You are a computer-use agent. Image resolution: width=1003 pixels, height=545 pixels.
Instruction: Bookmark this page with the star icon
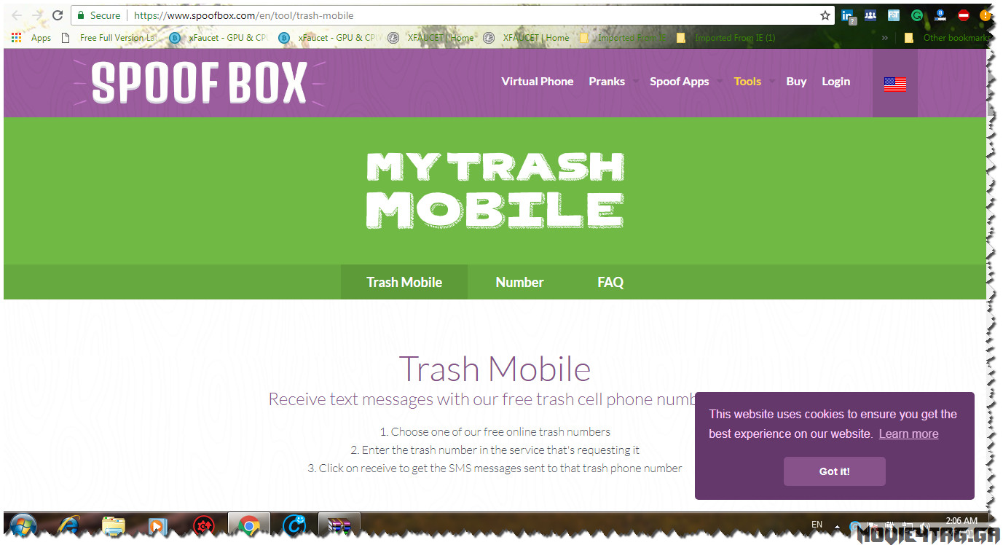pyautogui.click(x=825, y=15)
